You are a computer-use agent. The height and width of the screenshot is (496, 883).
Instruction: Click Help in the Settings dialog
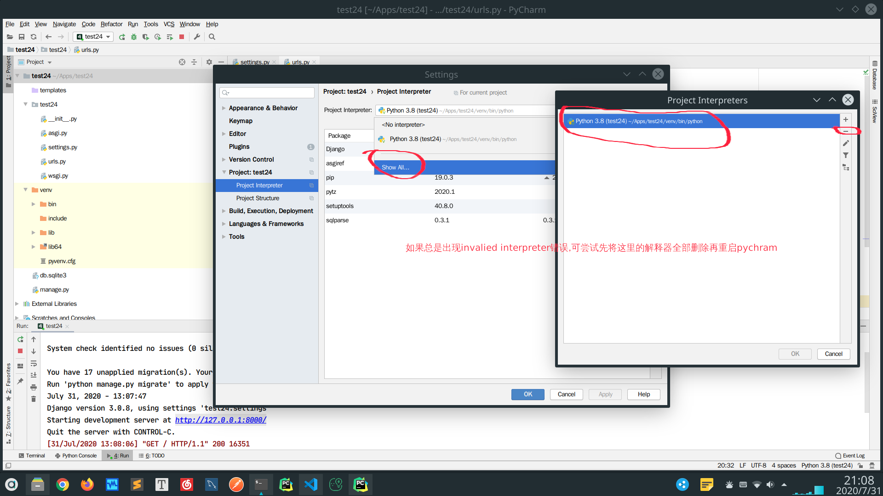643,394
